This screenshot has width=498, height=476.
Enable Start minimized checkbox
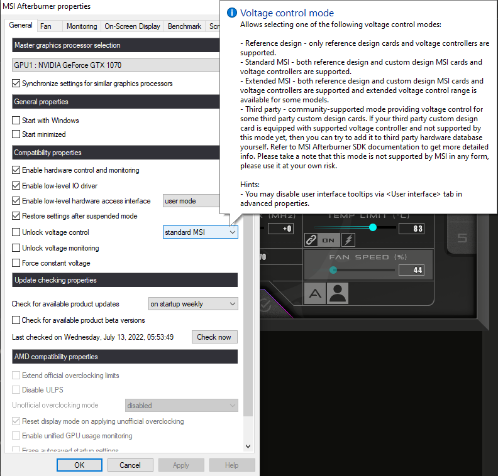pos(16,134)
